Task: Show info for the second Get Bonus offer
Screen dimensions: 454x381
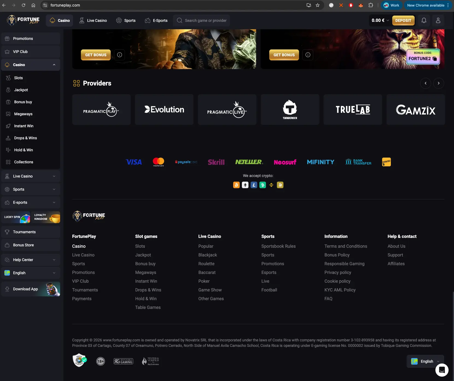Action: (308, 55)
